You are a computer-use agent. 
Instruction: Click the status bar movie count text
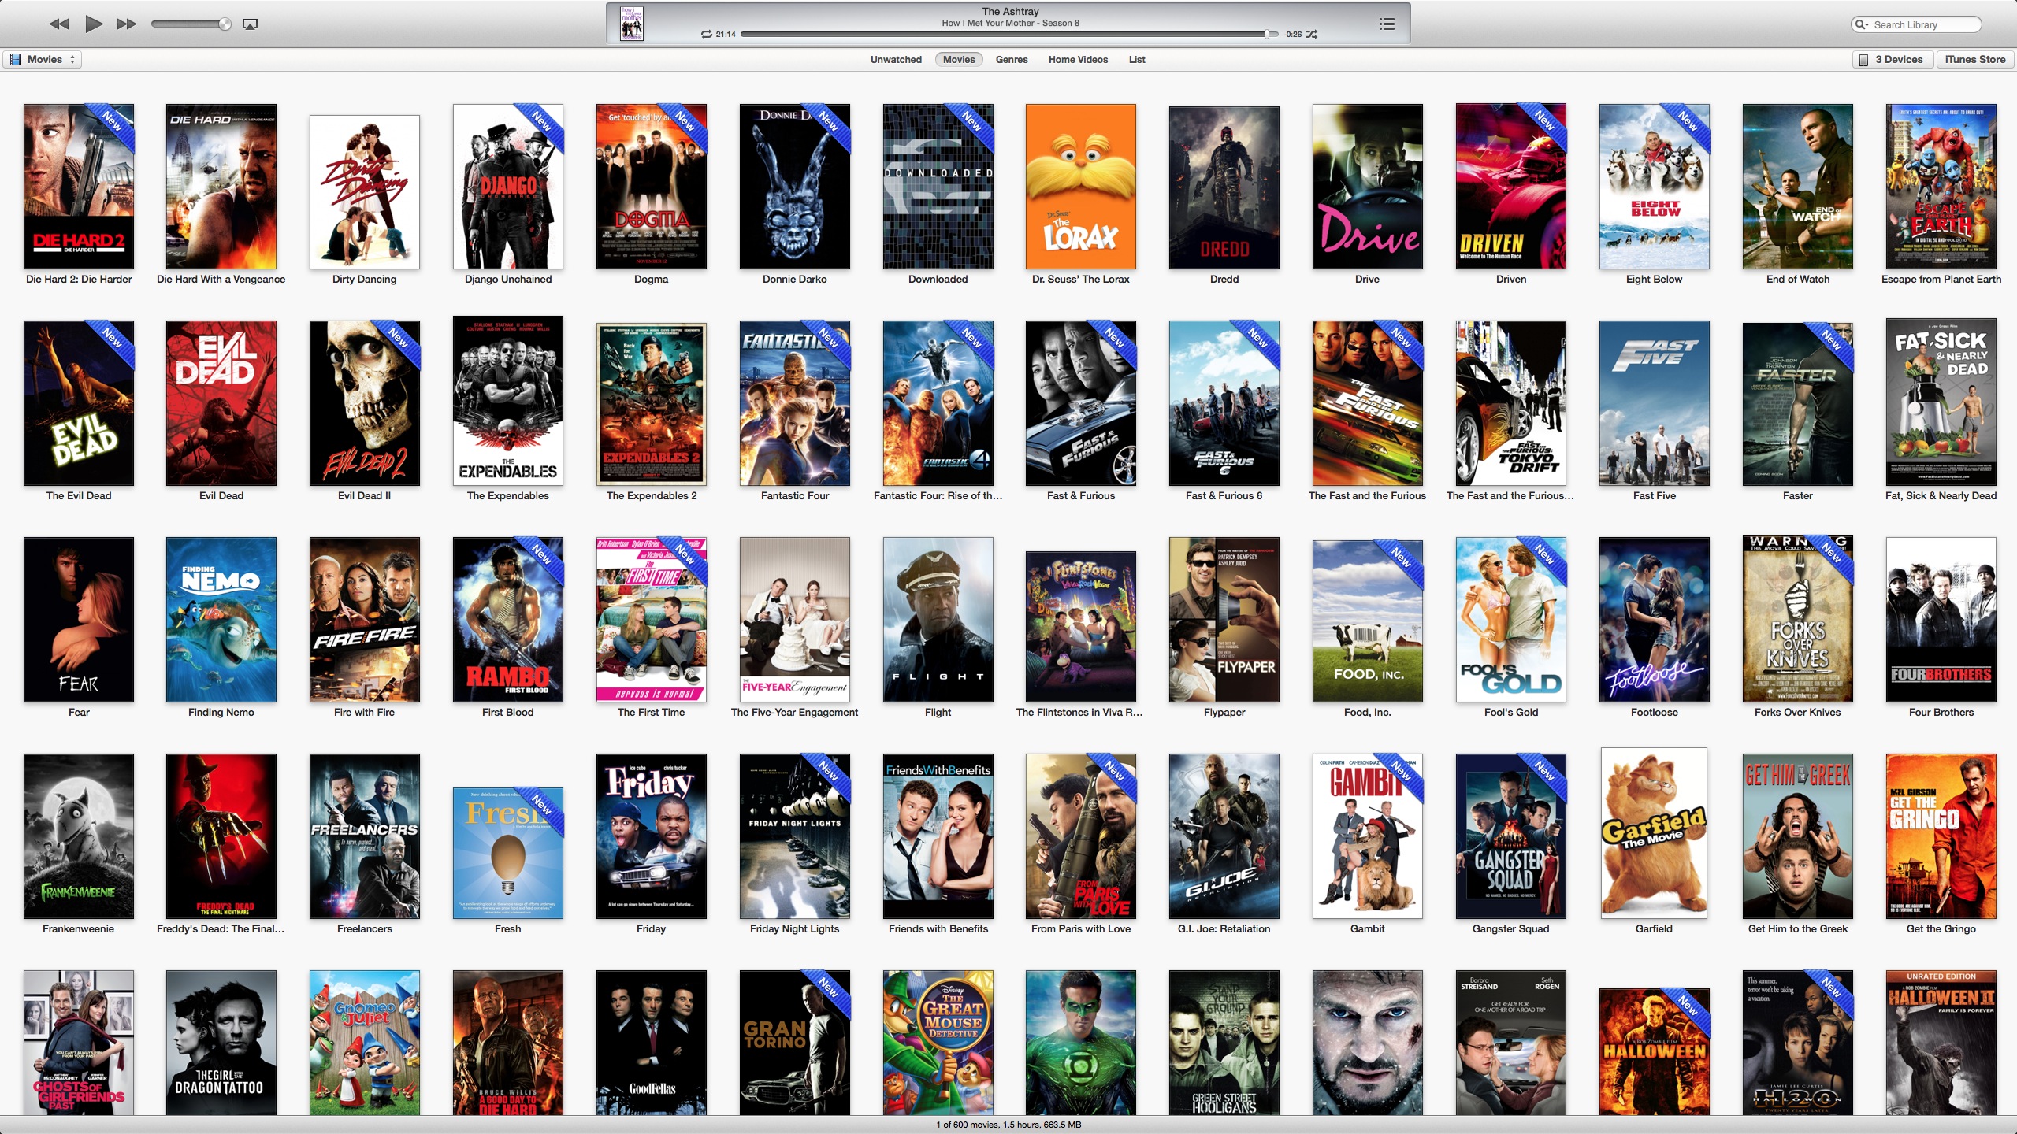1008,1125
